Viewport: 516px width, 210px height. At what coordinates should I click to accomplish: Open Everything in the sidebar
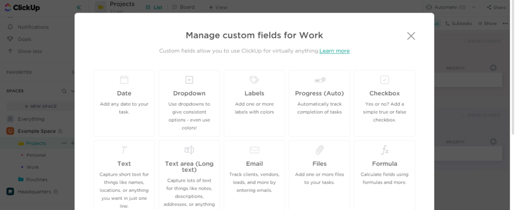pyautogui.click(x=31, y=119)
